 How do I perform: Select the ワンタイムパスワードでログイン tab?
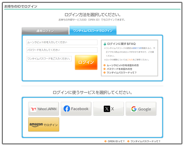(93, 30)
